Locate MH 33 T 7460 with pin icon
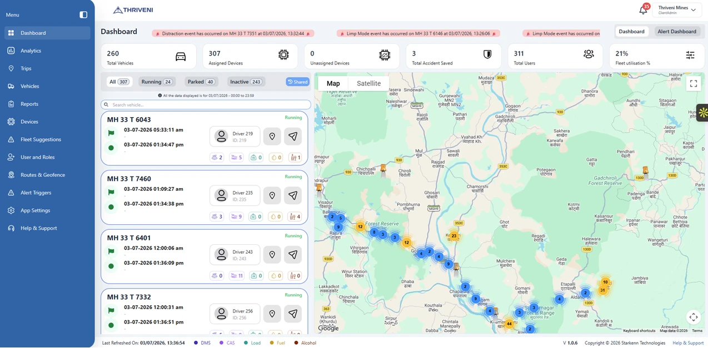 [272, 195]
